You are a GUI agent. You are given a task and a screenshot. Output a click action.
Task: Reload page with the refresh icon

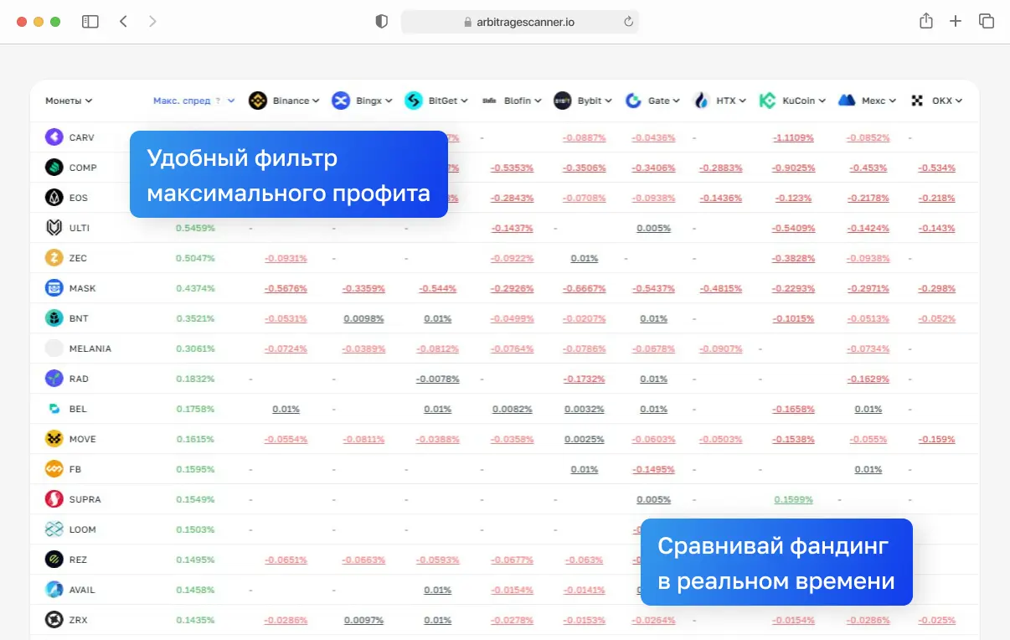pyautogui.click(x=628, y=22)
